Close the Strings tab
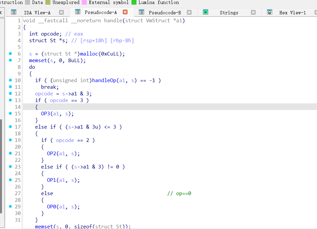 (253, 12)
